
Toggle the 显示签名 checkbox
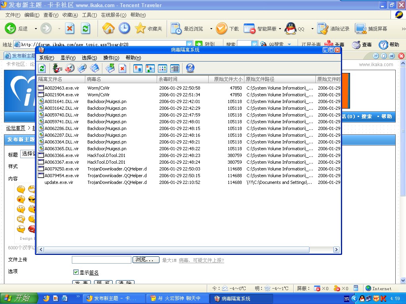(76, 272)
